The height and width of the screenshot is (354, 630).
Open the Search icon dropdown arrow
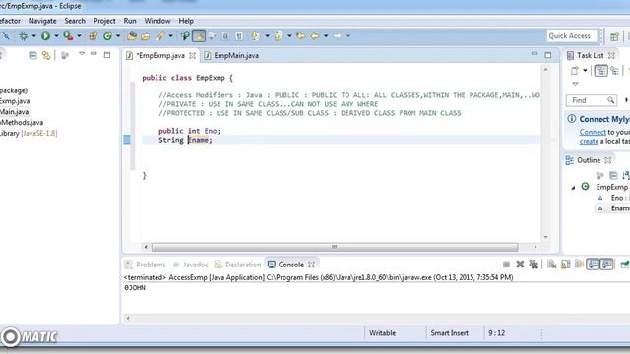tap(170, 36)
